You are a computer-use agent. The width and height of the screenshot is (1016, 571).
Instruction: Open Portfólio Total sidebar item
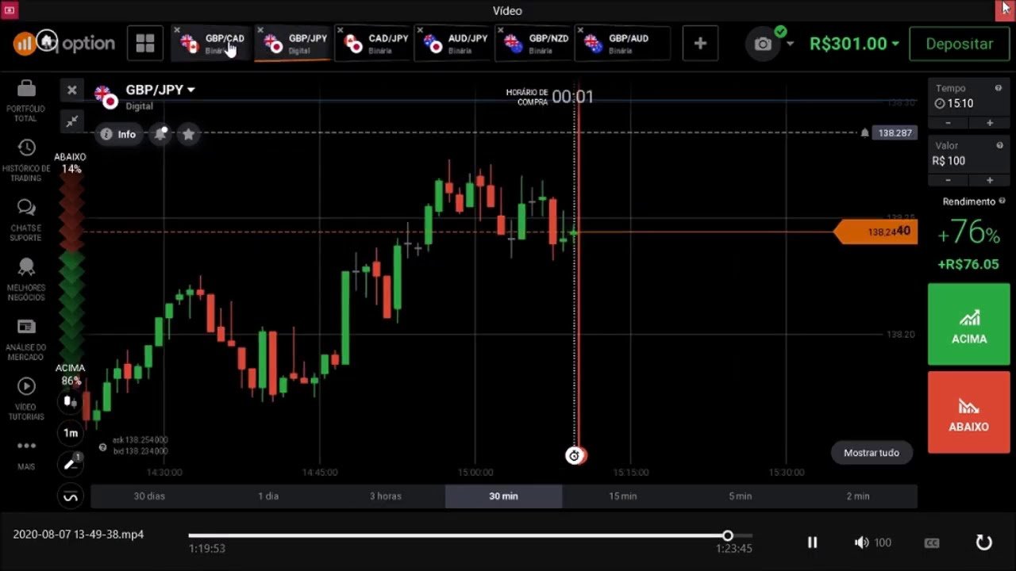point(26,101)
